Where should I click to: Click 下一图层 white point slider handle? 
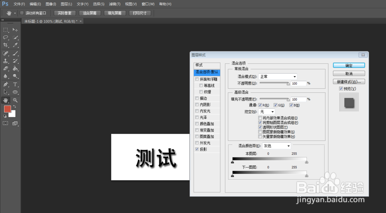click(x=306, y=176)
